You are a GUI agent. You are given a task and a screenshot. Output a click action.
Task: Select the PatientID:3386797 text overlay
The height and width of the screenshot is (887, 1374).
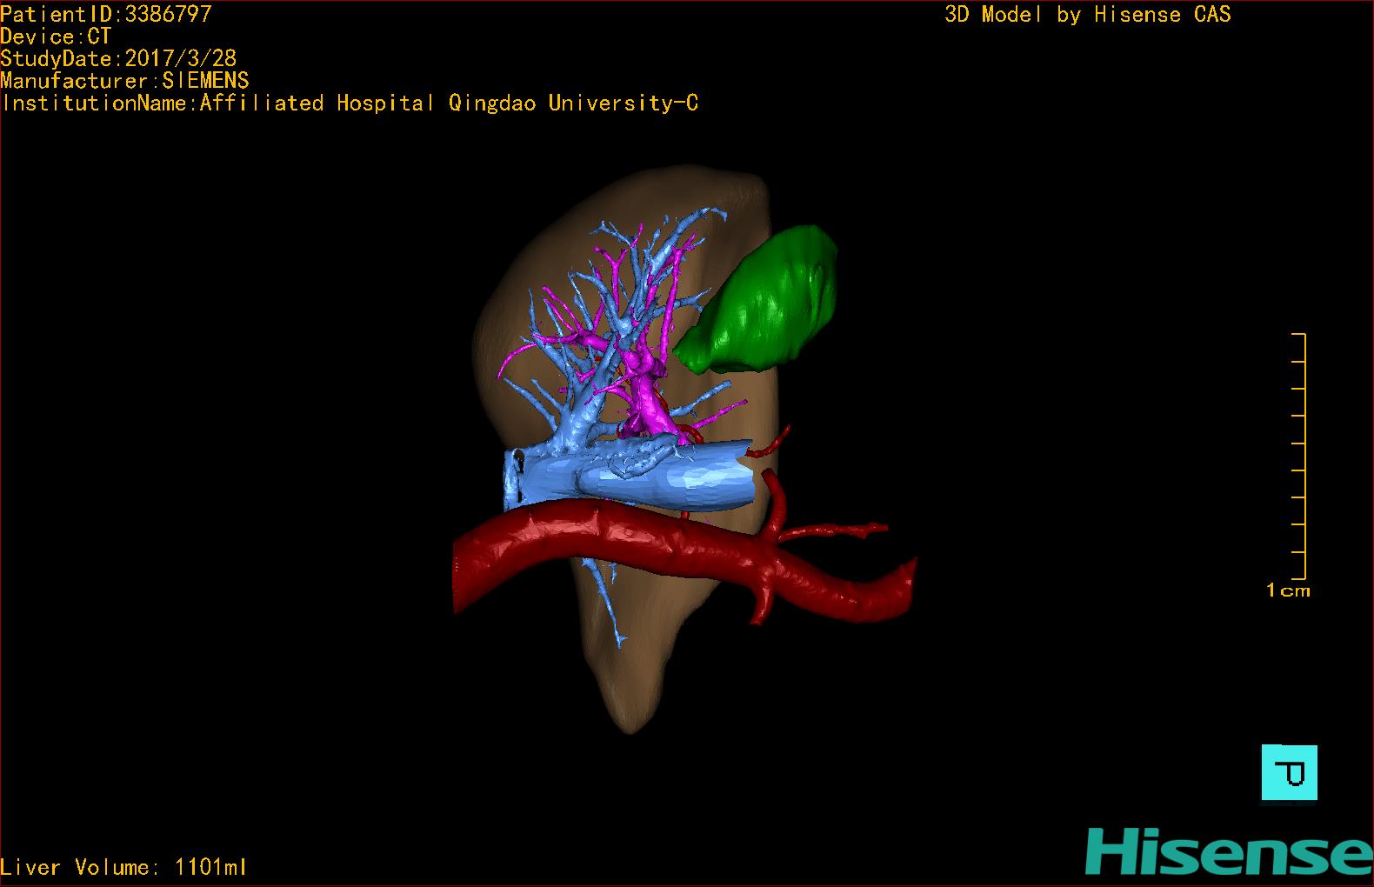(106, 14)
